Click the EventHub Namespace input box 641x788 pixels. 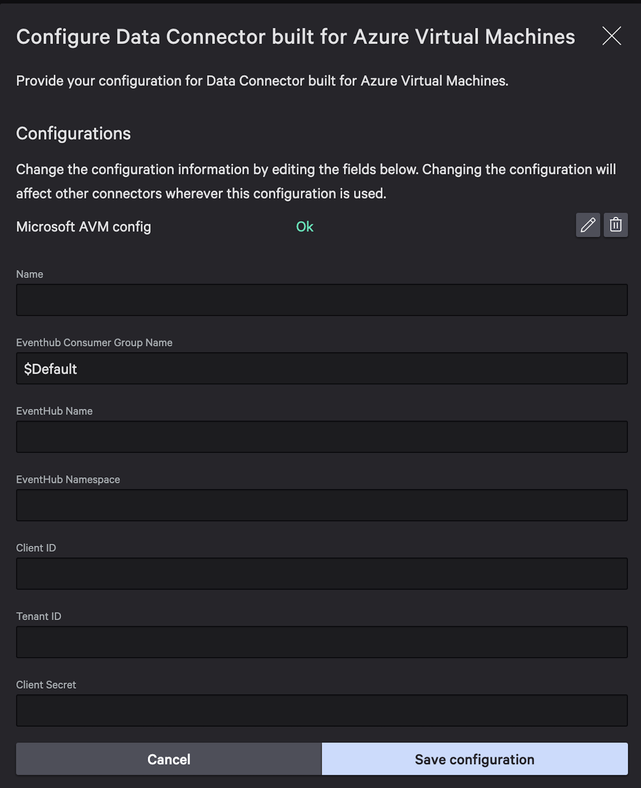click(x=322, y=505)
